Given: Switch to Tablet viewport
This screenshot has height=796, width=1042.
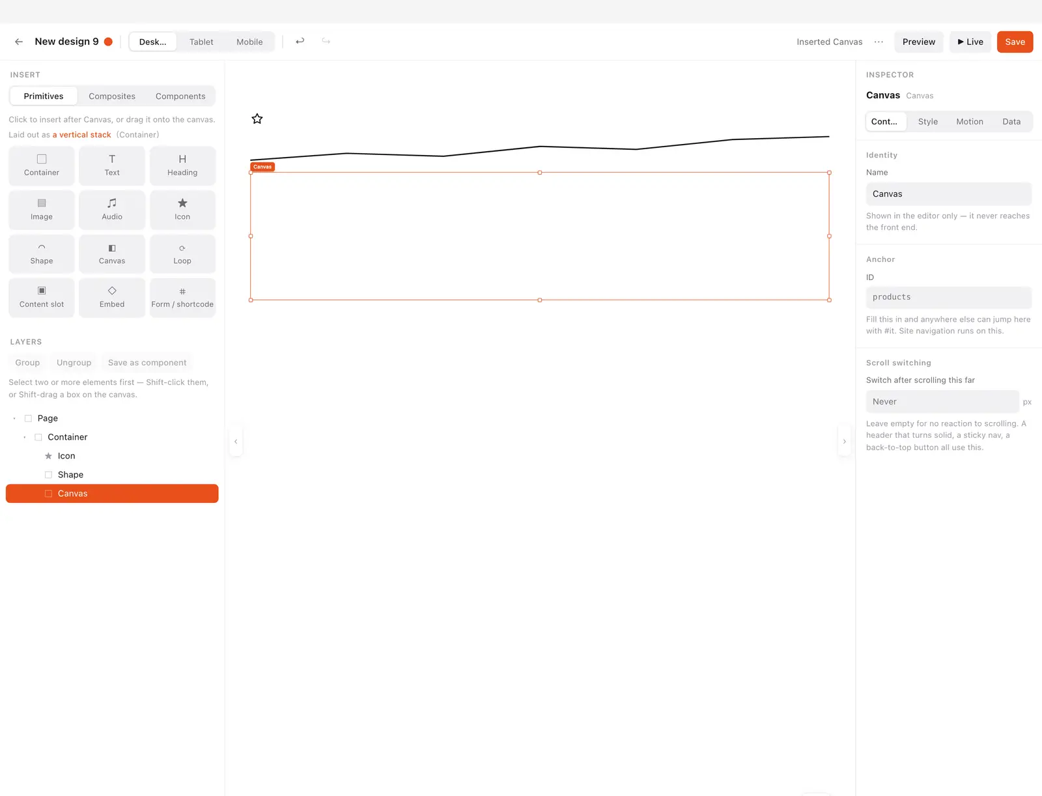Looking at the screenshot, I should [201, 42].
